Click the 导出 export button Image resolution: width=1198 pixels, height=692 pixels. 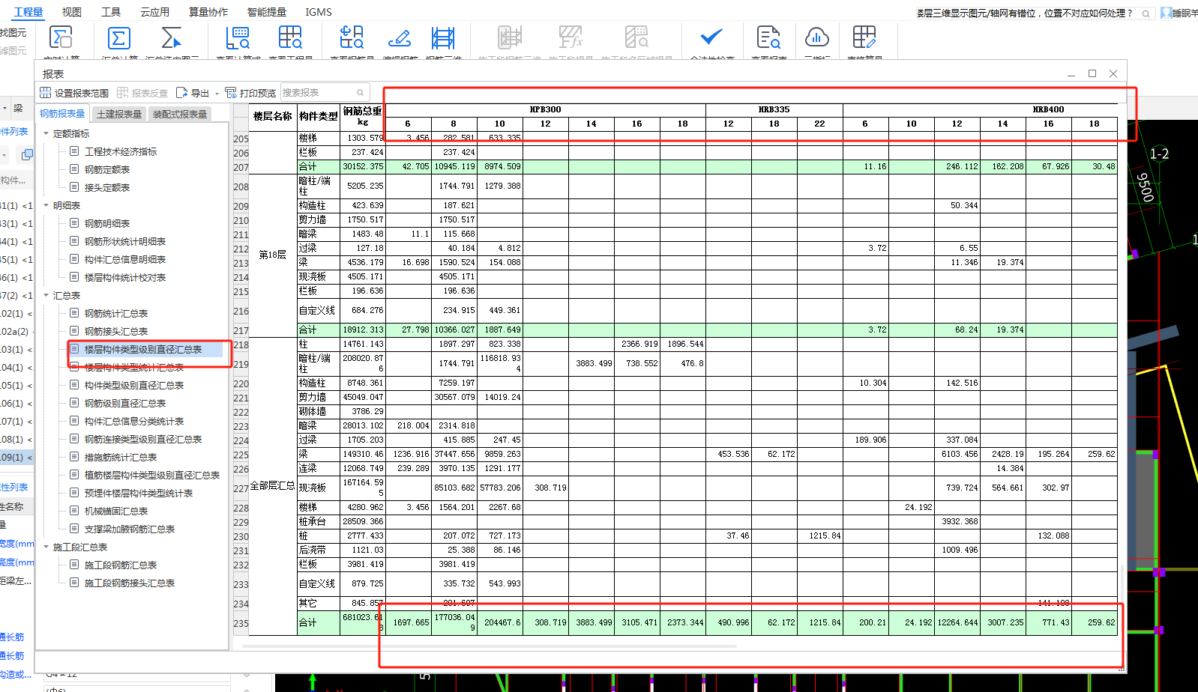coord(193,93)
